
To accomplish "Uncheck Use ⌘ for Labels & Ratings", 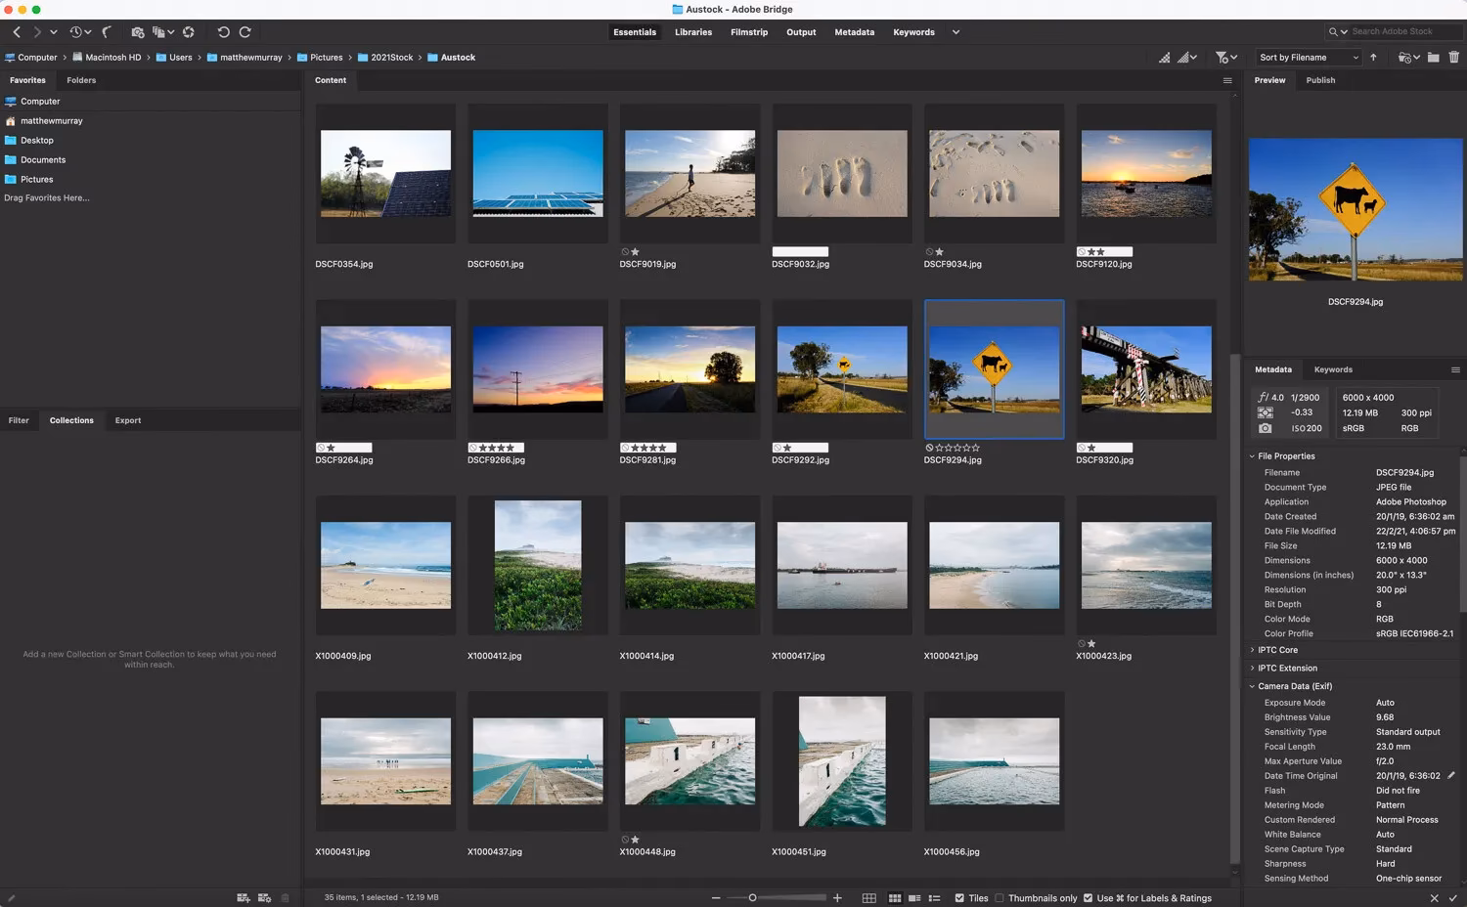I will click(x=1089, y=898).
